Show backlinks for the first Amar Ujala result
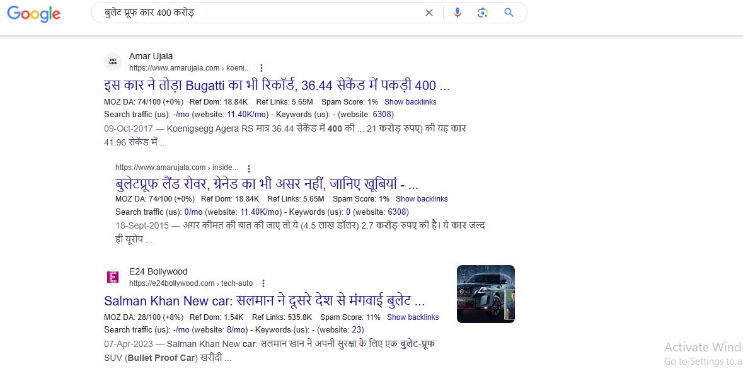Screen dimensions: 743x381 [x=410, y=102]
